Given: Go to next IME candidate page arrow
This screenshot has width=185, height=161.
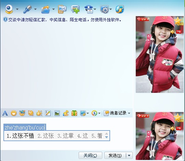Looking at the screenshot, I should [x=106, y=137].
